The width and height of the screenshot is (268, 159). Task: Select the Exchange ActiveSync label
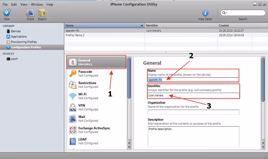(x=94, y=128)
